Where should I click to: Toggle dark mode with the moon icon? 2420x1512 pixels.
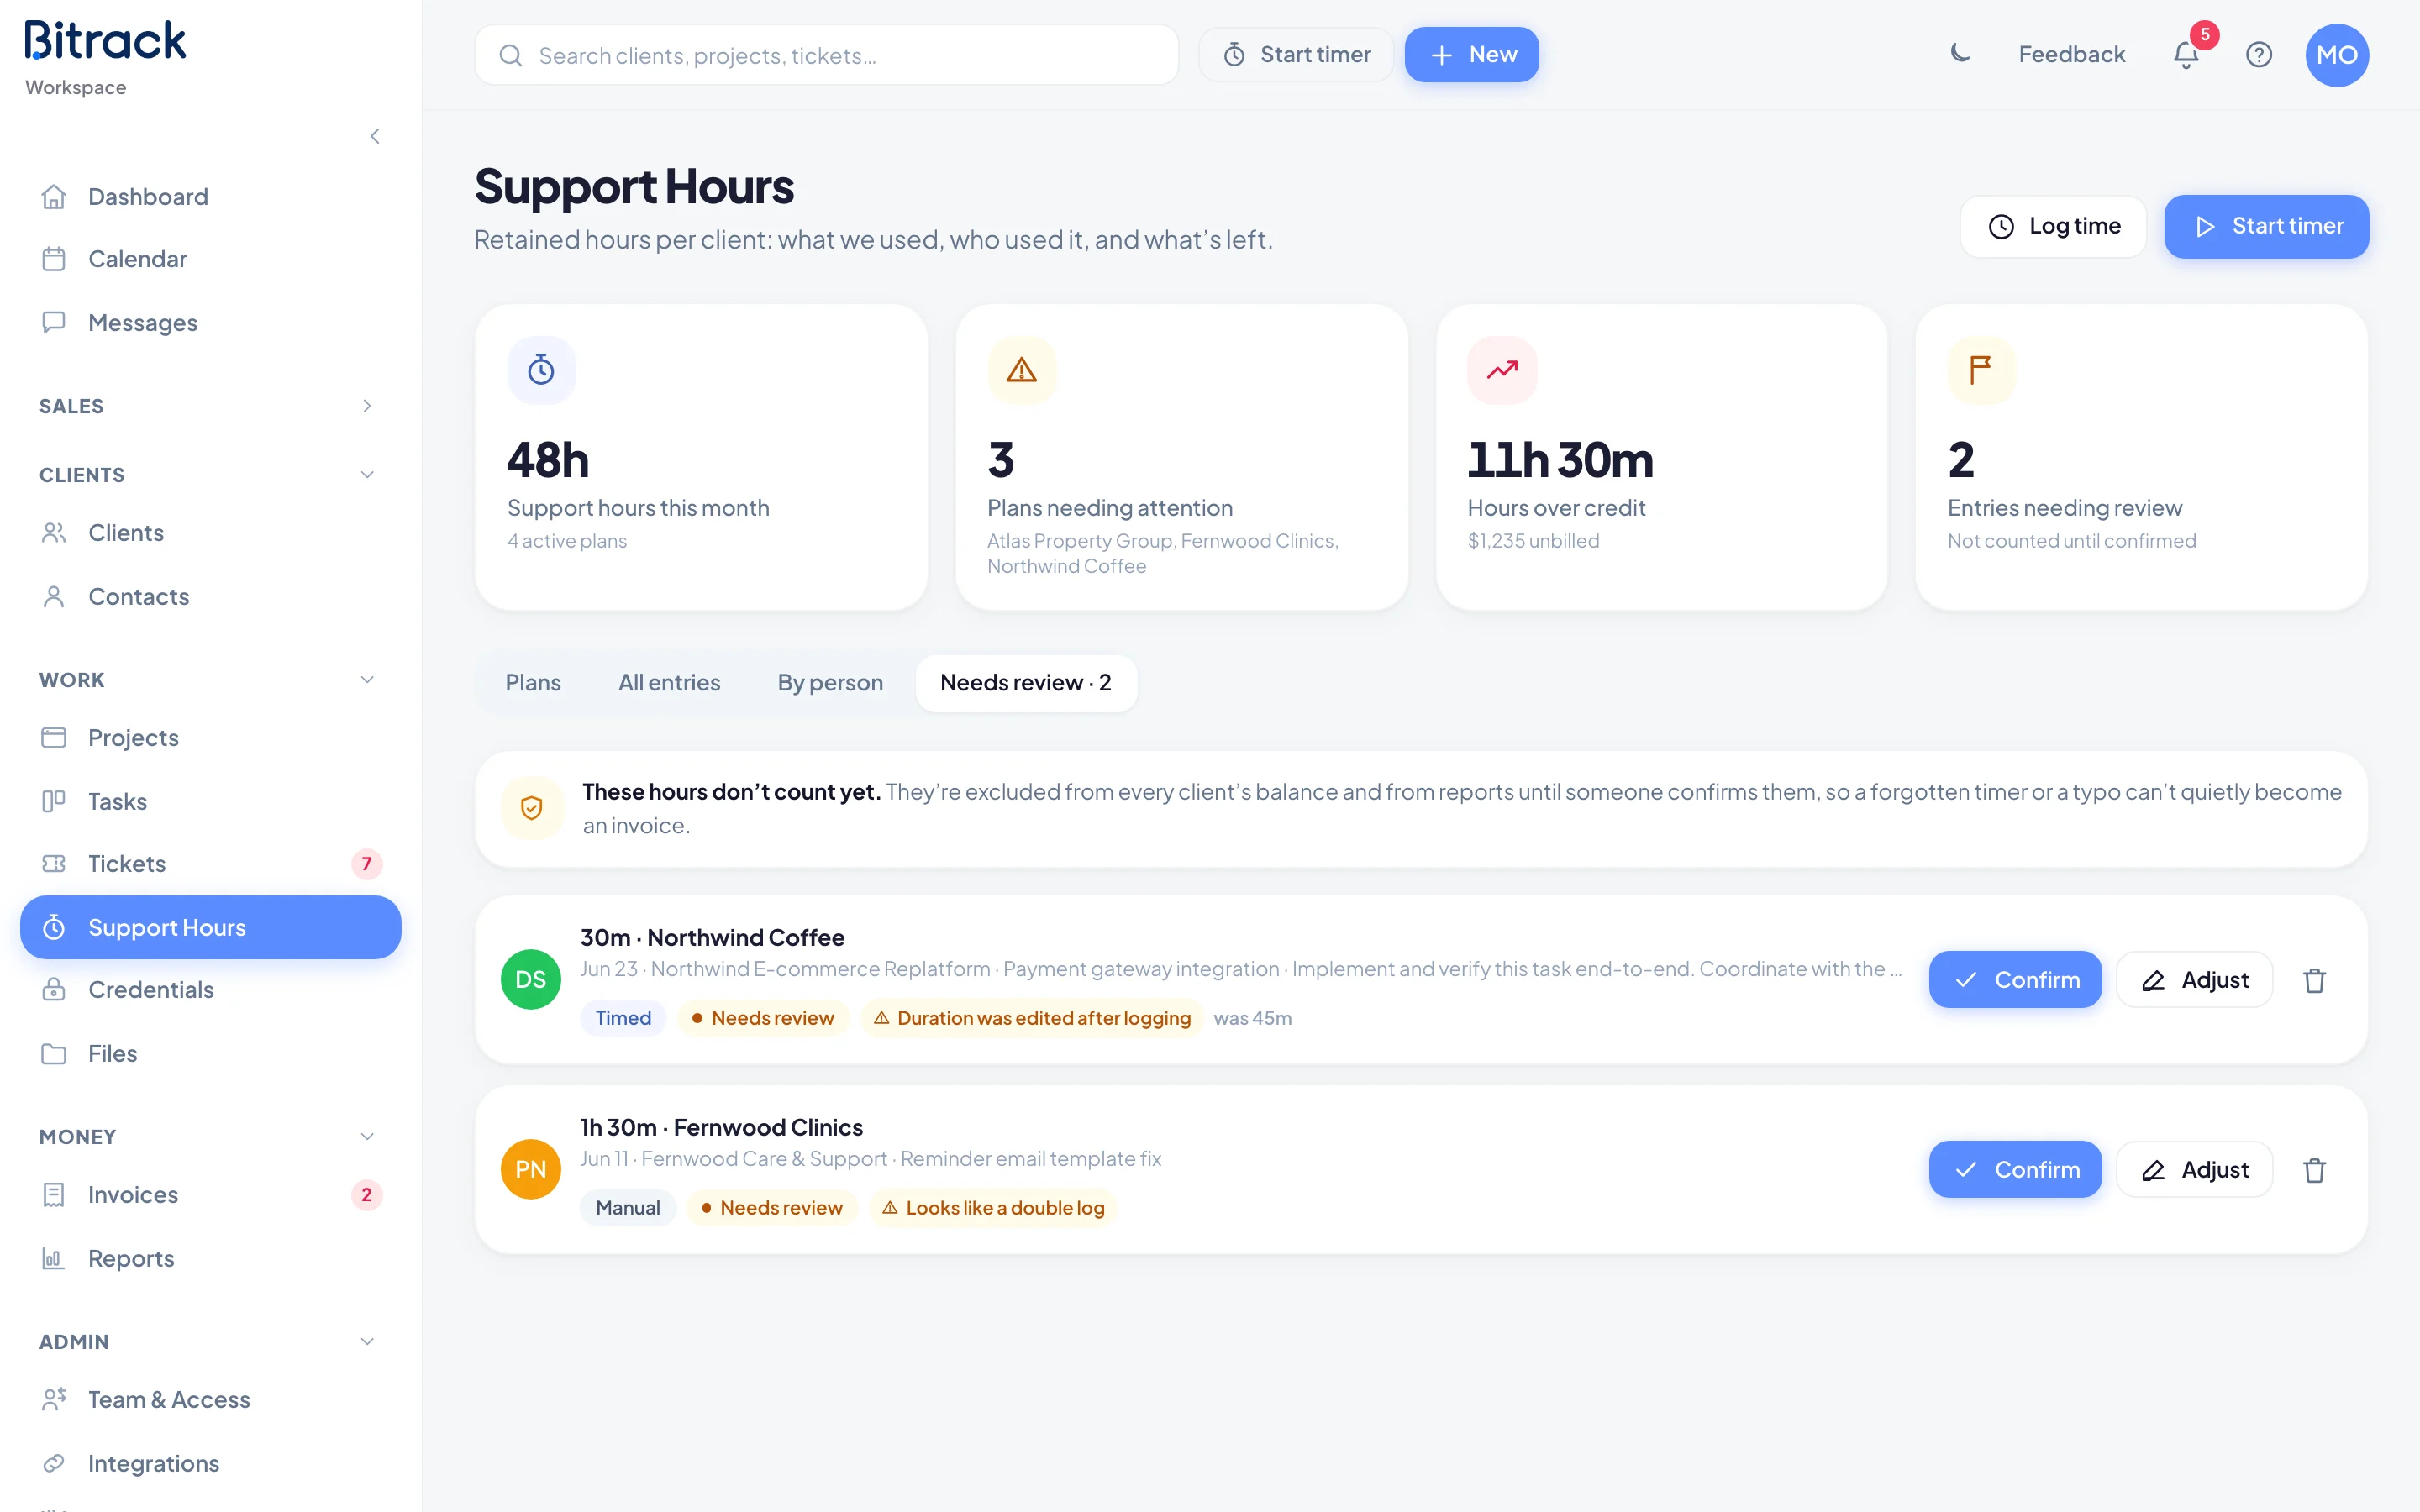click(x=1960, y=54)
